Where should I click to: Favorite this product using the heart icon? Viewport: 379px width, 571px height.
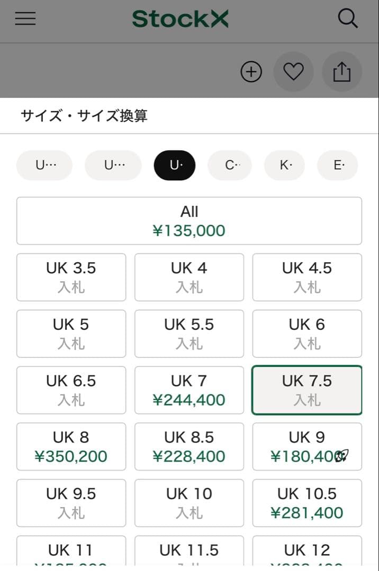point(293,71)
